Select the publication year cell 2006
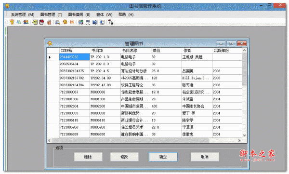 [227, 71]
